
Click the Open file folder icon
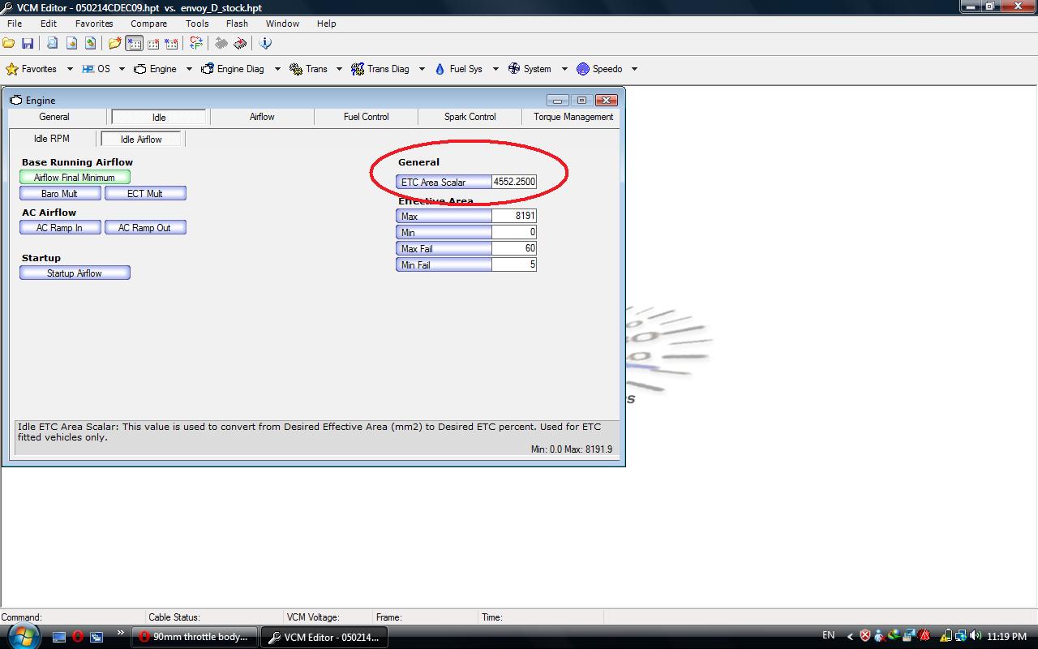coord(9,43)
